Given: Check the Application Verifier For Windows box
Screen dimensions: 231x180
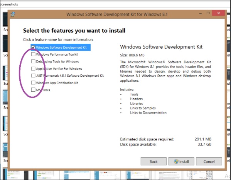Looking at the screenshot, I should [x=33, y=68].
